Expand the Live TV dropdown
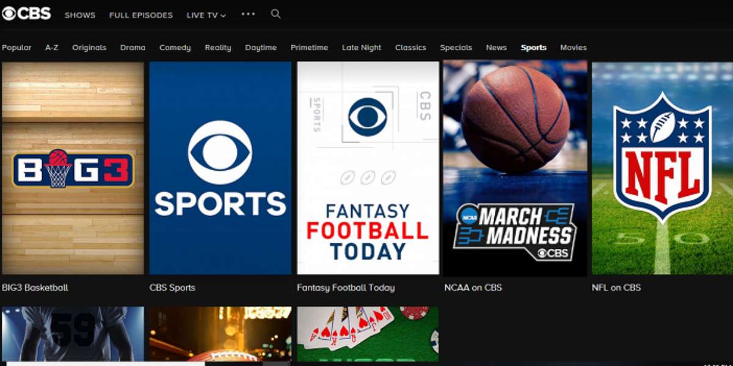The height and width of the screenshot is (366, 733). (x=206, y=15)
